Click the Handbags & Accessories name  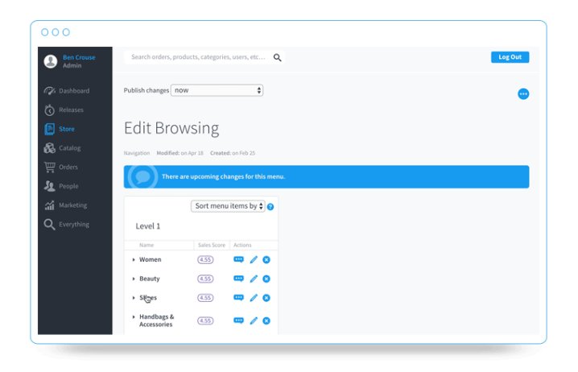(156, 320)
